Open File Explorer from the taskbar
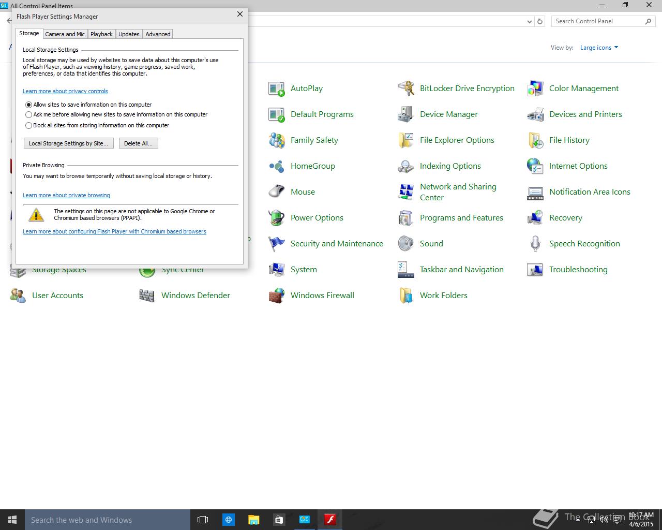This screenshot has height=530, width=662. 253,520
